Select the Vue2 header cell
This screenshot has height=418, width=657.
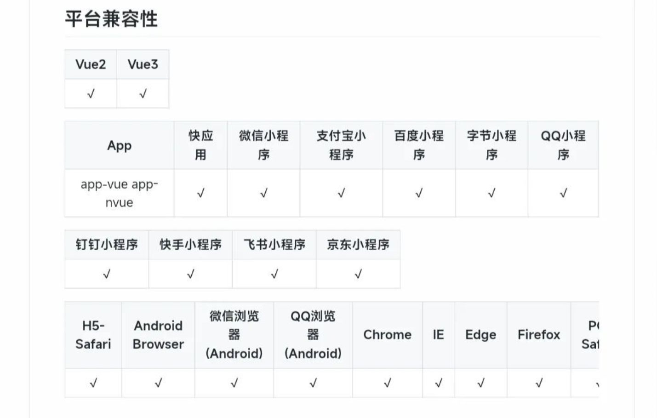point(91,64)
